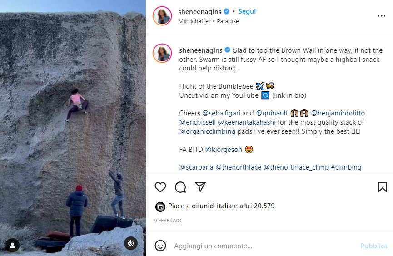Show tagged people in the video
Viewport: 393px width, 256px height.
pos(12,246)
